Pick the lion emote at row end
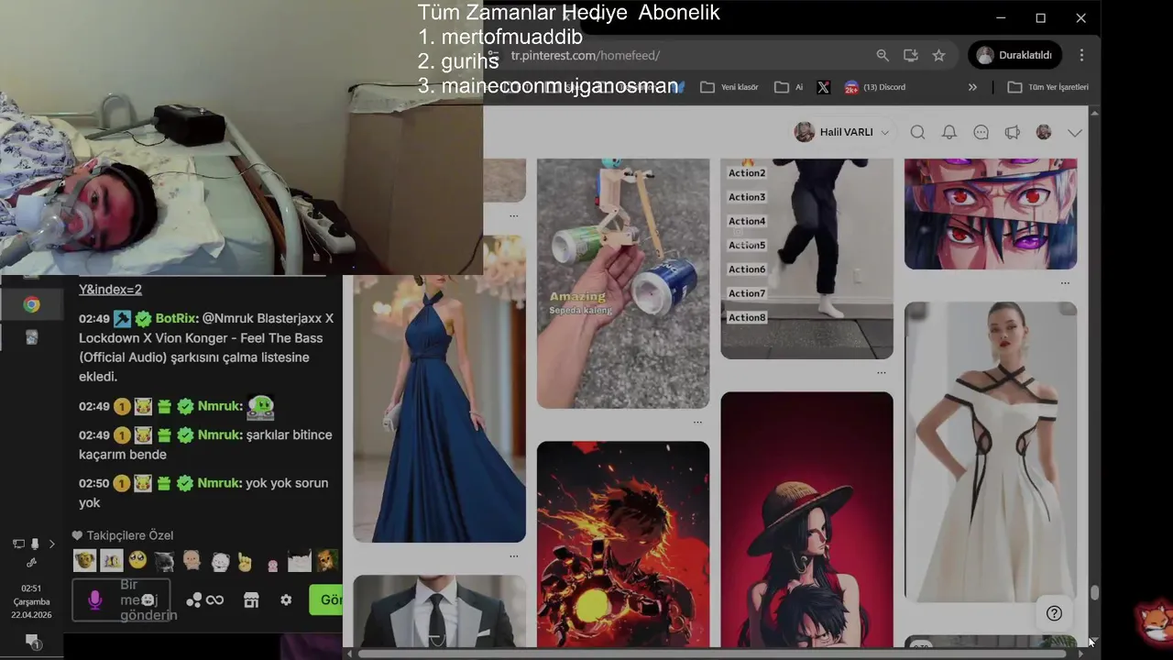Viewport: 1173px width, 660px height. click(x=327, y=560)
